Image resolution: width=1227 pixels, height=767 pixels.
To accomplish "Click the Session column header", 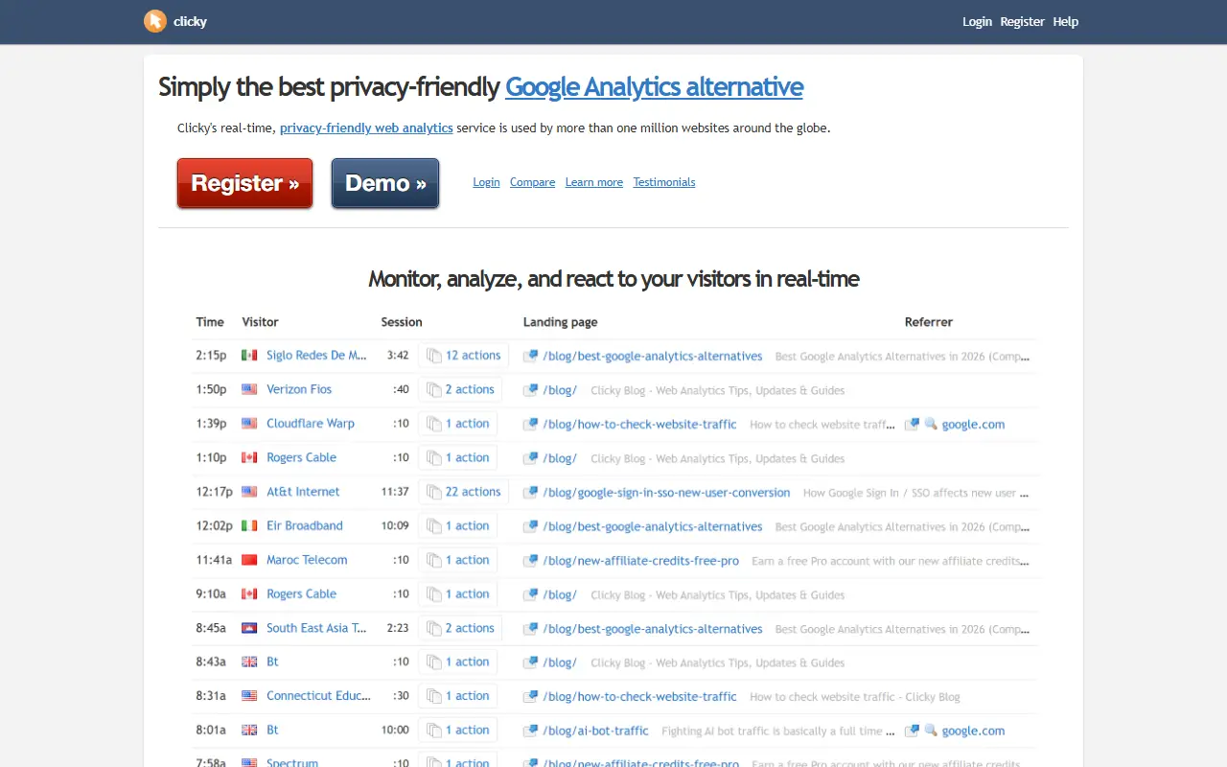I will point(402,322).
